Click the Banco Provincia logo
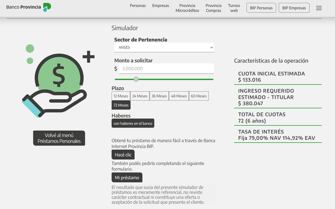Screen dimensions: 335x209 (28, 6)
